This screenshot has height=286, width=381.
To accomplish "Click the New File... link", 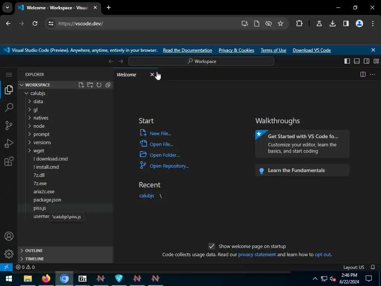I will click(x=160, y=134).
